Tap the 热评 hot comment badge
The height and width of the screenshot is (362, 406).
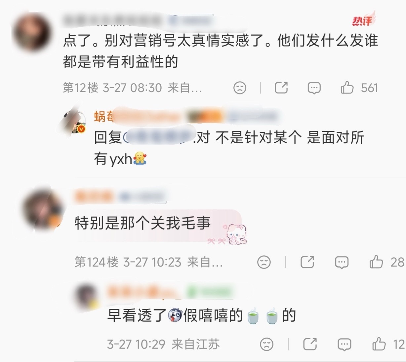point(362,21)
